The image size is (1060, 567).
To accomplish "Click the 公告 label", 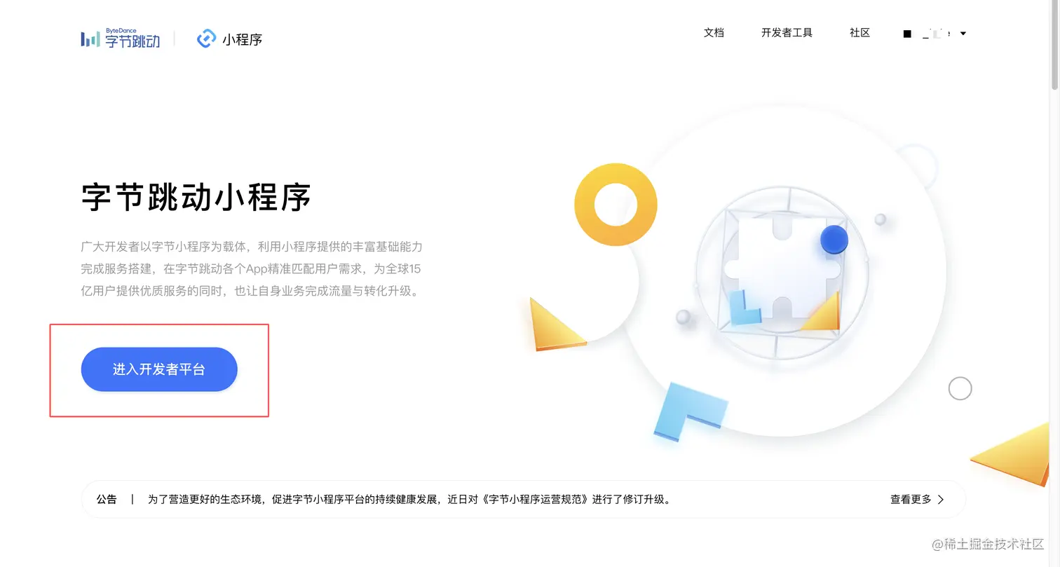I will point(107,500).
